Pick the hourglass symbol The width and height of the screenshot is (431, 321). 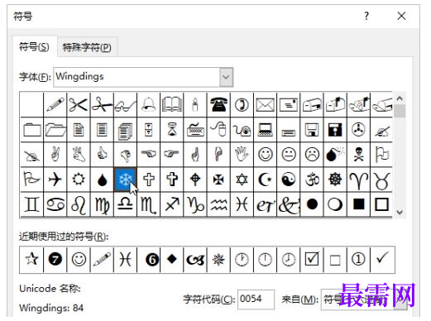click(x=172, y=130)
